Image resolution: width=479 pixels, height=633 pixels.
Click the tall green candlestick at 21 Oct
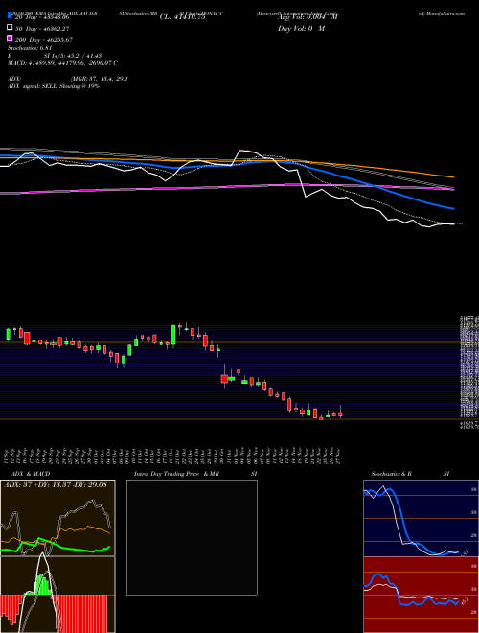pyautogui.click(x=173, y=336)
